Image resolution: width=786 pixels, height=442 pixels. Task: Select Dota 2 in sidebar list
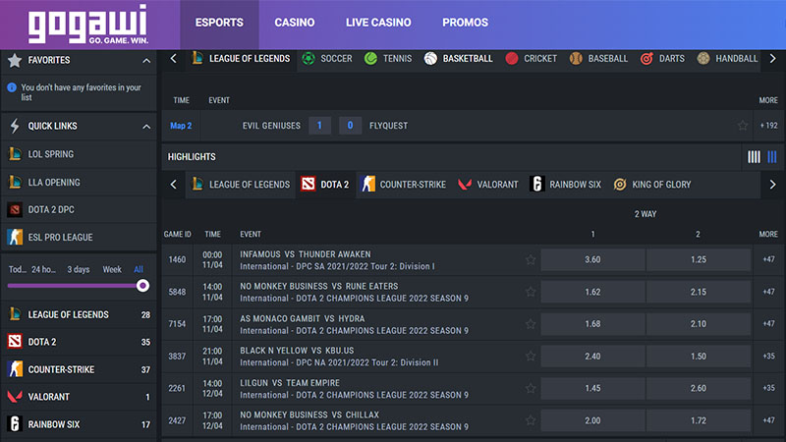(x=80, y=342)
